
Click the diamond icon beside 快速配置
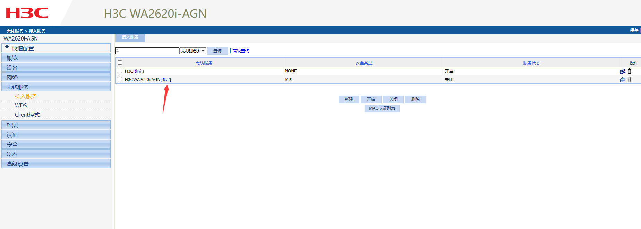(7, 46)
